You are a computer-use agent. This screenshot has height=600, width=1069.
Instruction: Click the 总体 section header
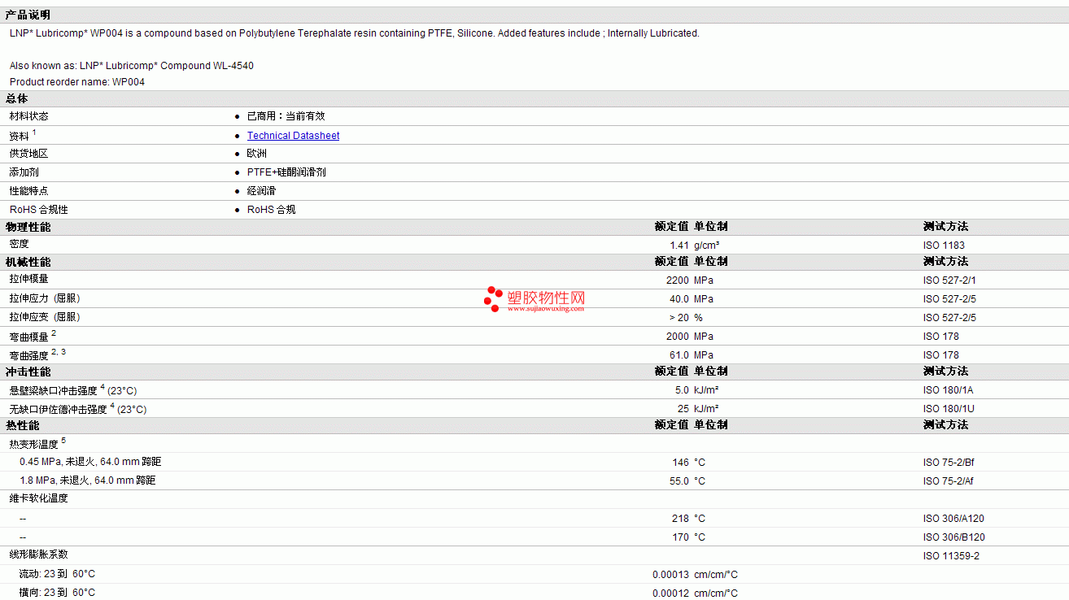pyautogui.click(x=17, y=98)
